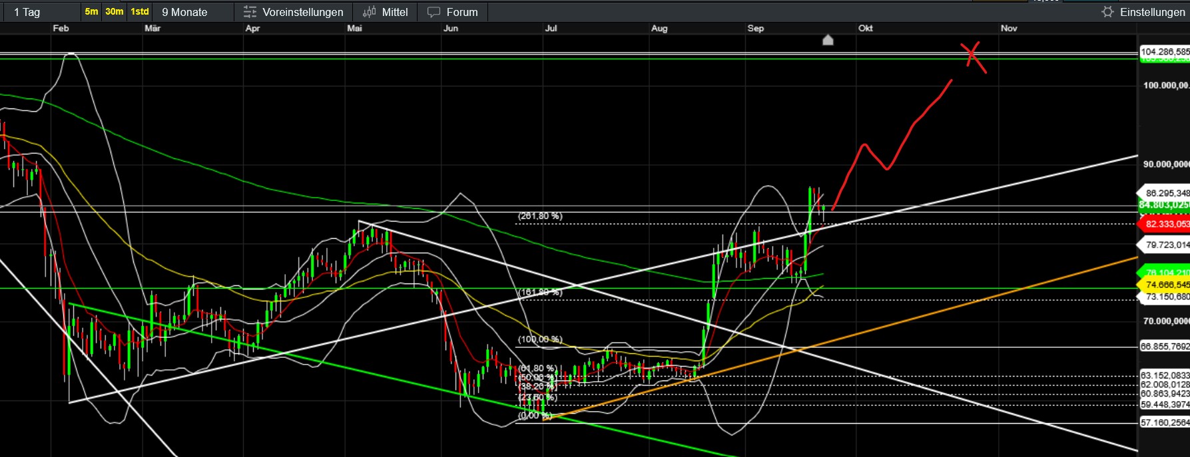Click the (161,80 %) Fibonacci level label
The height and width of the screenshot is (457, 1190).
pos(540,292)
